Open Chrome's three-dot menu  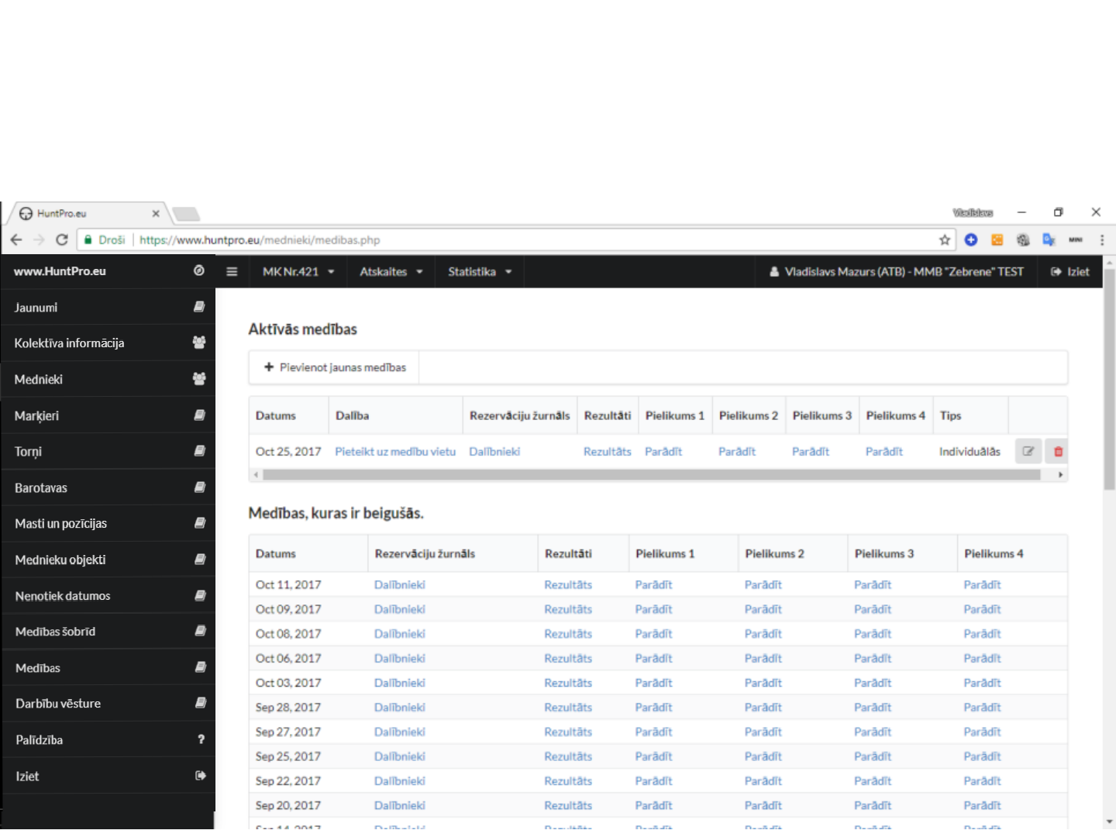click(1102, 240)
